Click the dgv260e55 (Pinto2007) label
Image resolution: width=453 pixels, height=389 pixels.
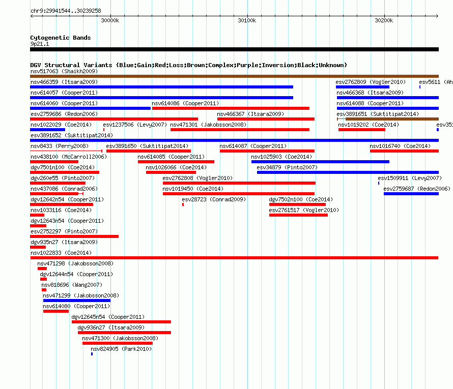point(63,178)
